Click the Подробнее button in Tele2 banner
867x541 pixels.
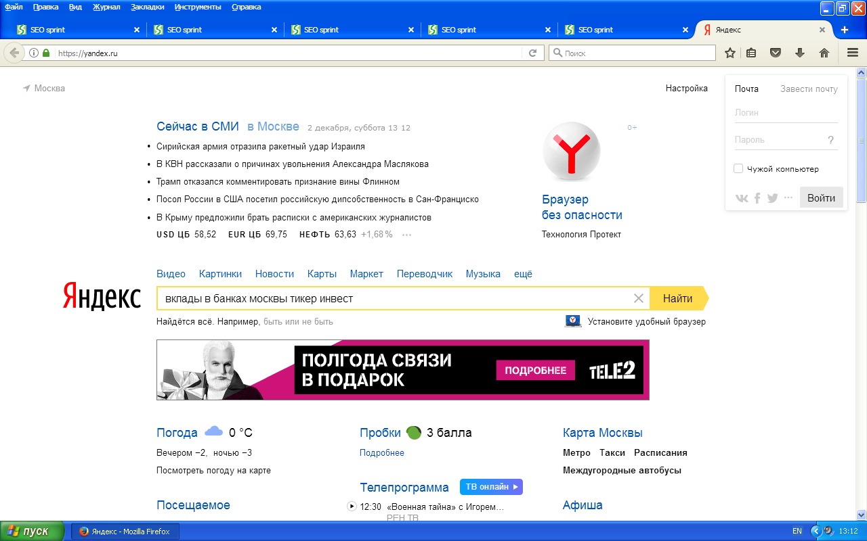pyautogui.click(x=535, y=371)
